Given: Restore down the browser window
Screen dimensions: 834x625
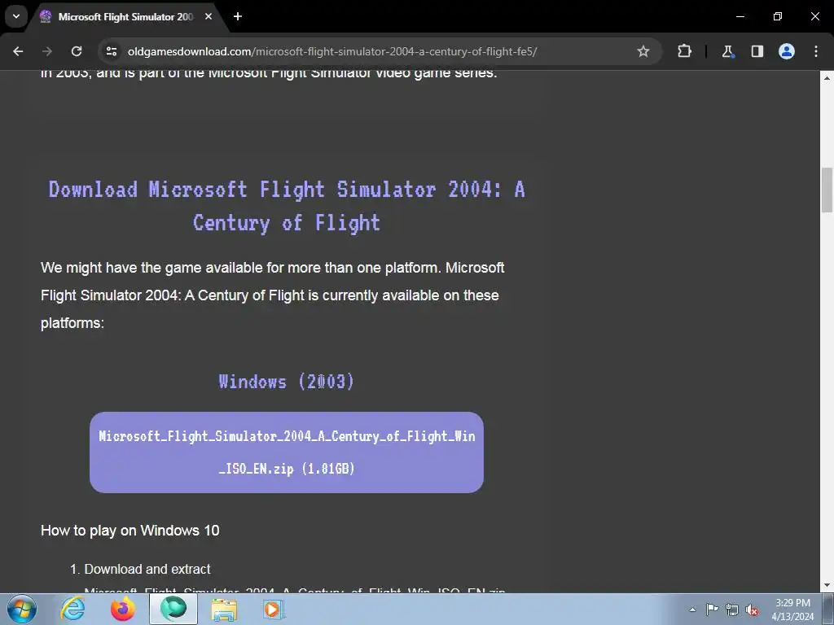Looking at the screenshot, I should click(x=778, y=16).
